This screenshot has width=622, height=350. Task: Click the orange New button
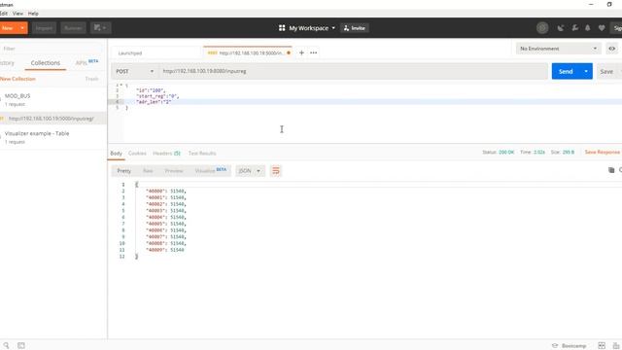(x=8, y=28)
